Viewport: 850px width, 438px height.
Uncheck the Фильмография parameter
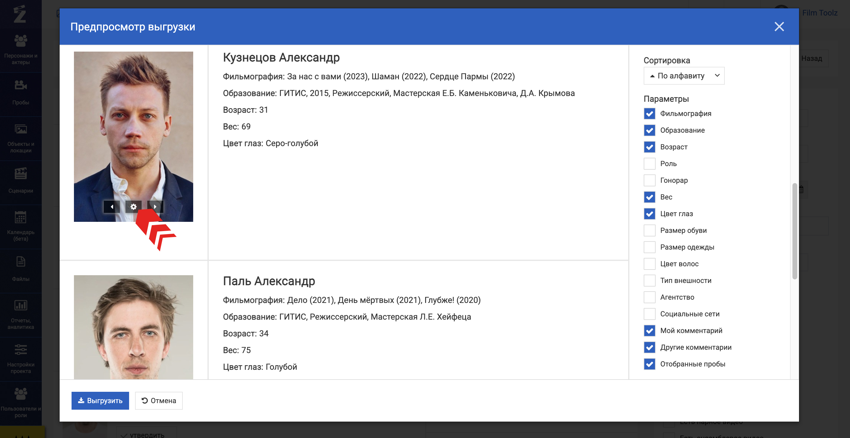point(649,114)
